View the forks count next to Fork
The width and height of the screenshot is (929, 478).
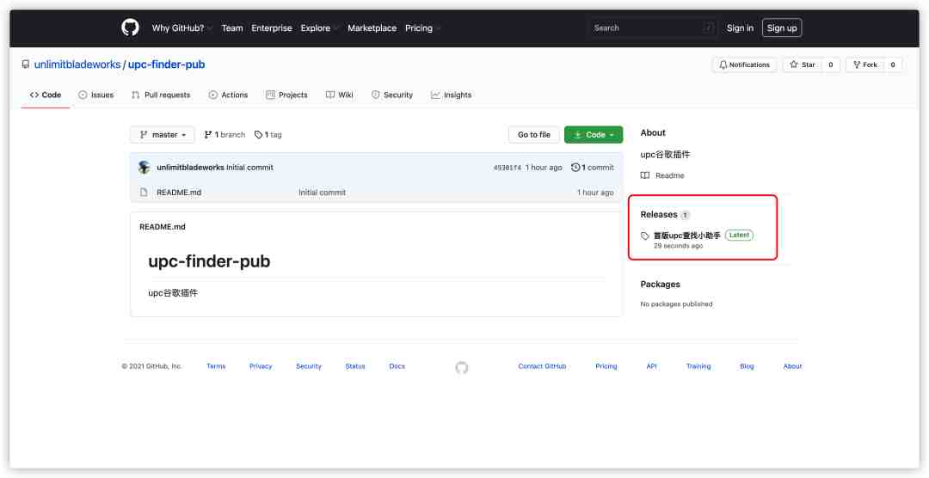point(893,64)
